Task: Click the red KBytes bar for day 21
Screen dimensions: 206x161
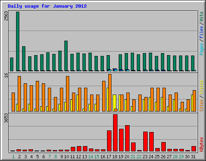Action: (x=133, y=147)
